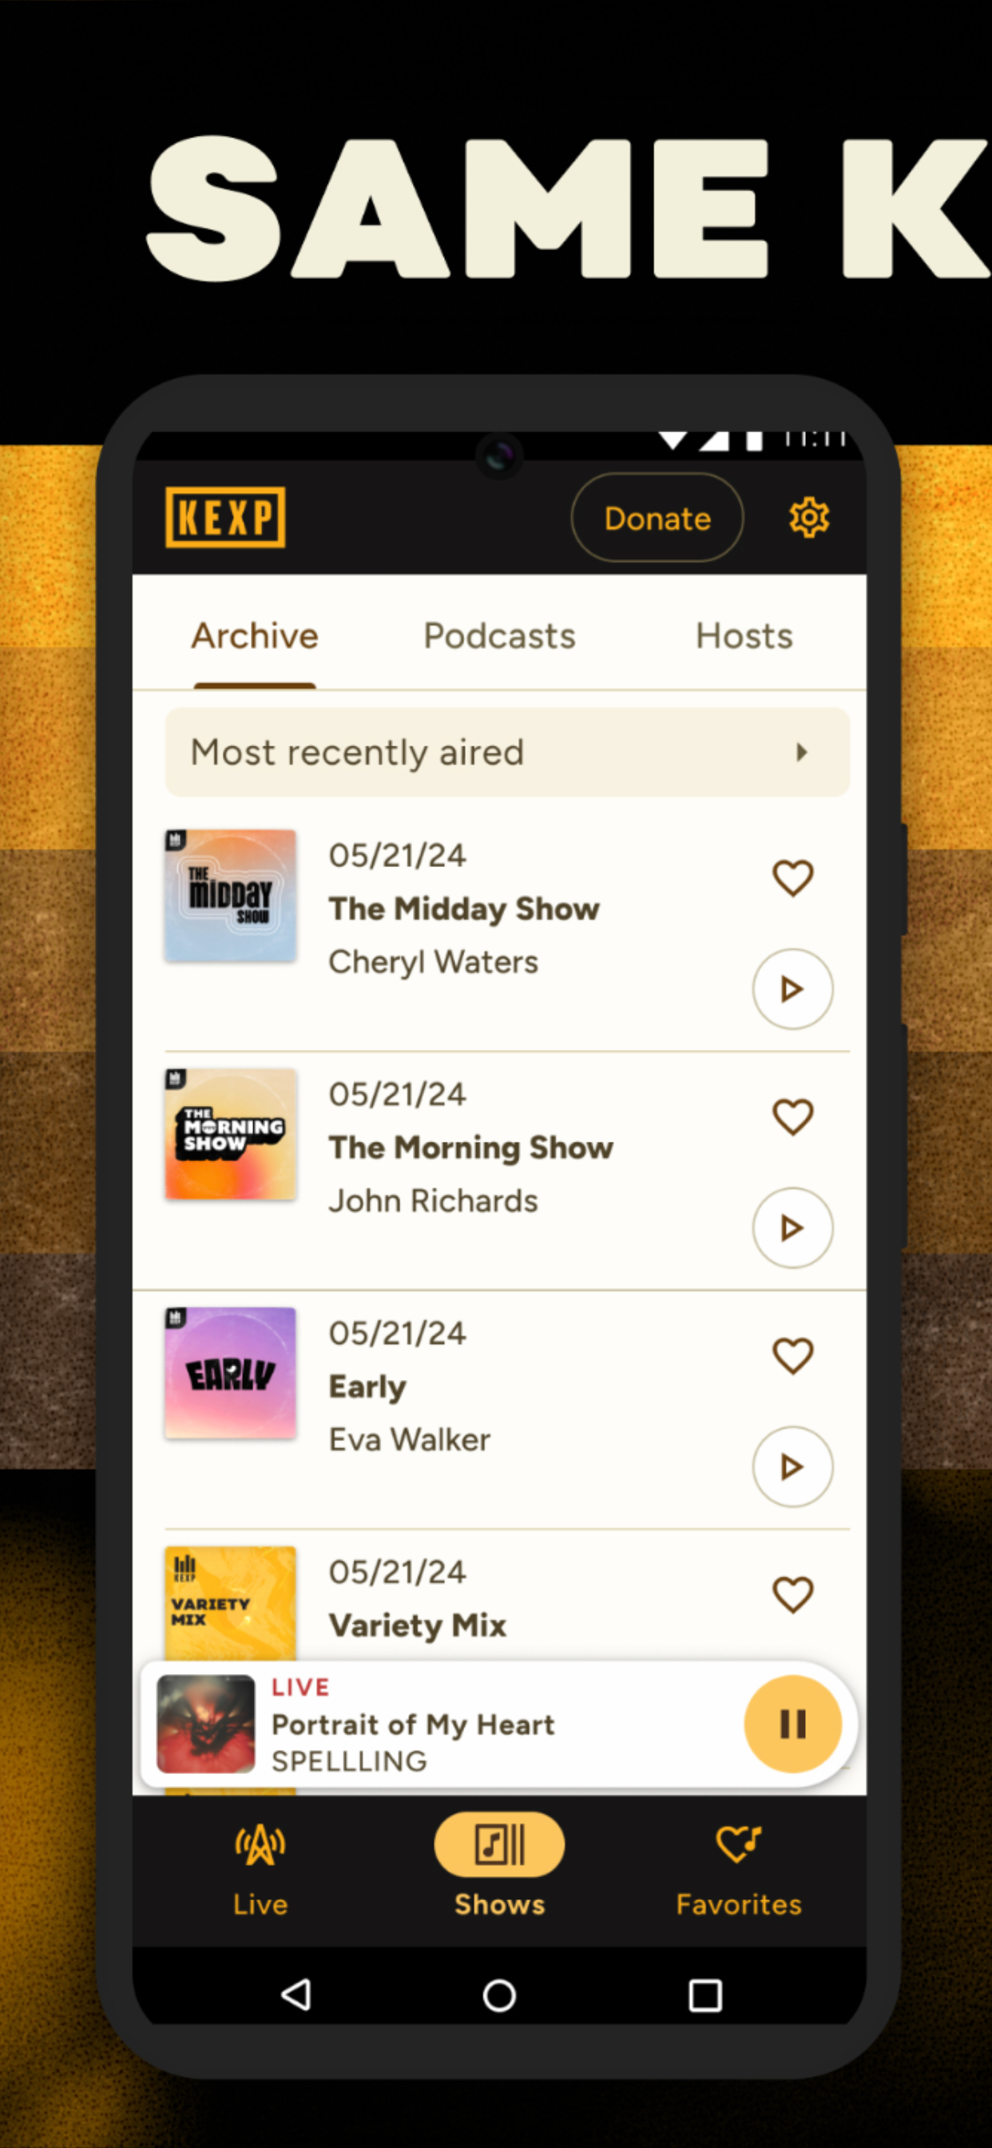Favorite Variety Mix with heart icon
992x2148 pixels.
[x=793, y=1594]
